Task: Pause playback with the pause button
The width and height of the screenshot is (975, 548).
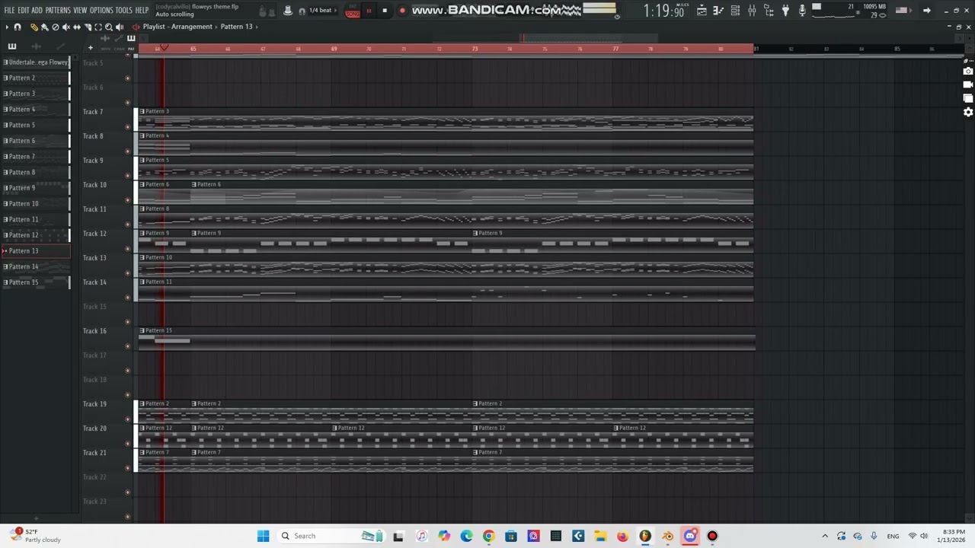Action: [x=369, y=11]
